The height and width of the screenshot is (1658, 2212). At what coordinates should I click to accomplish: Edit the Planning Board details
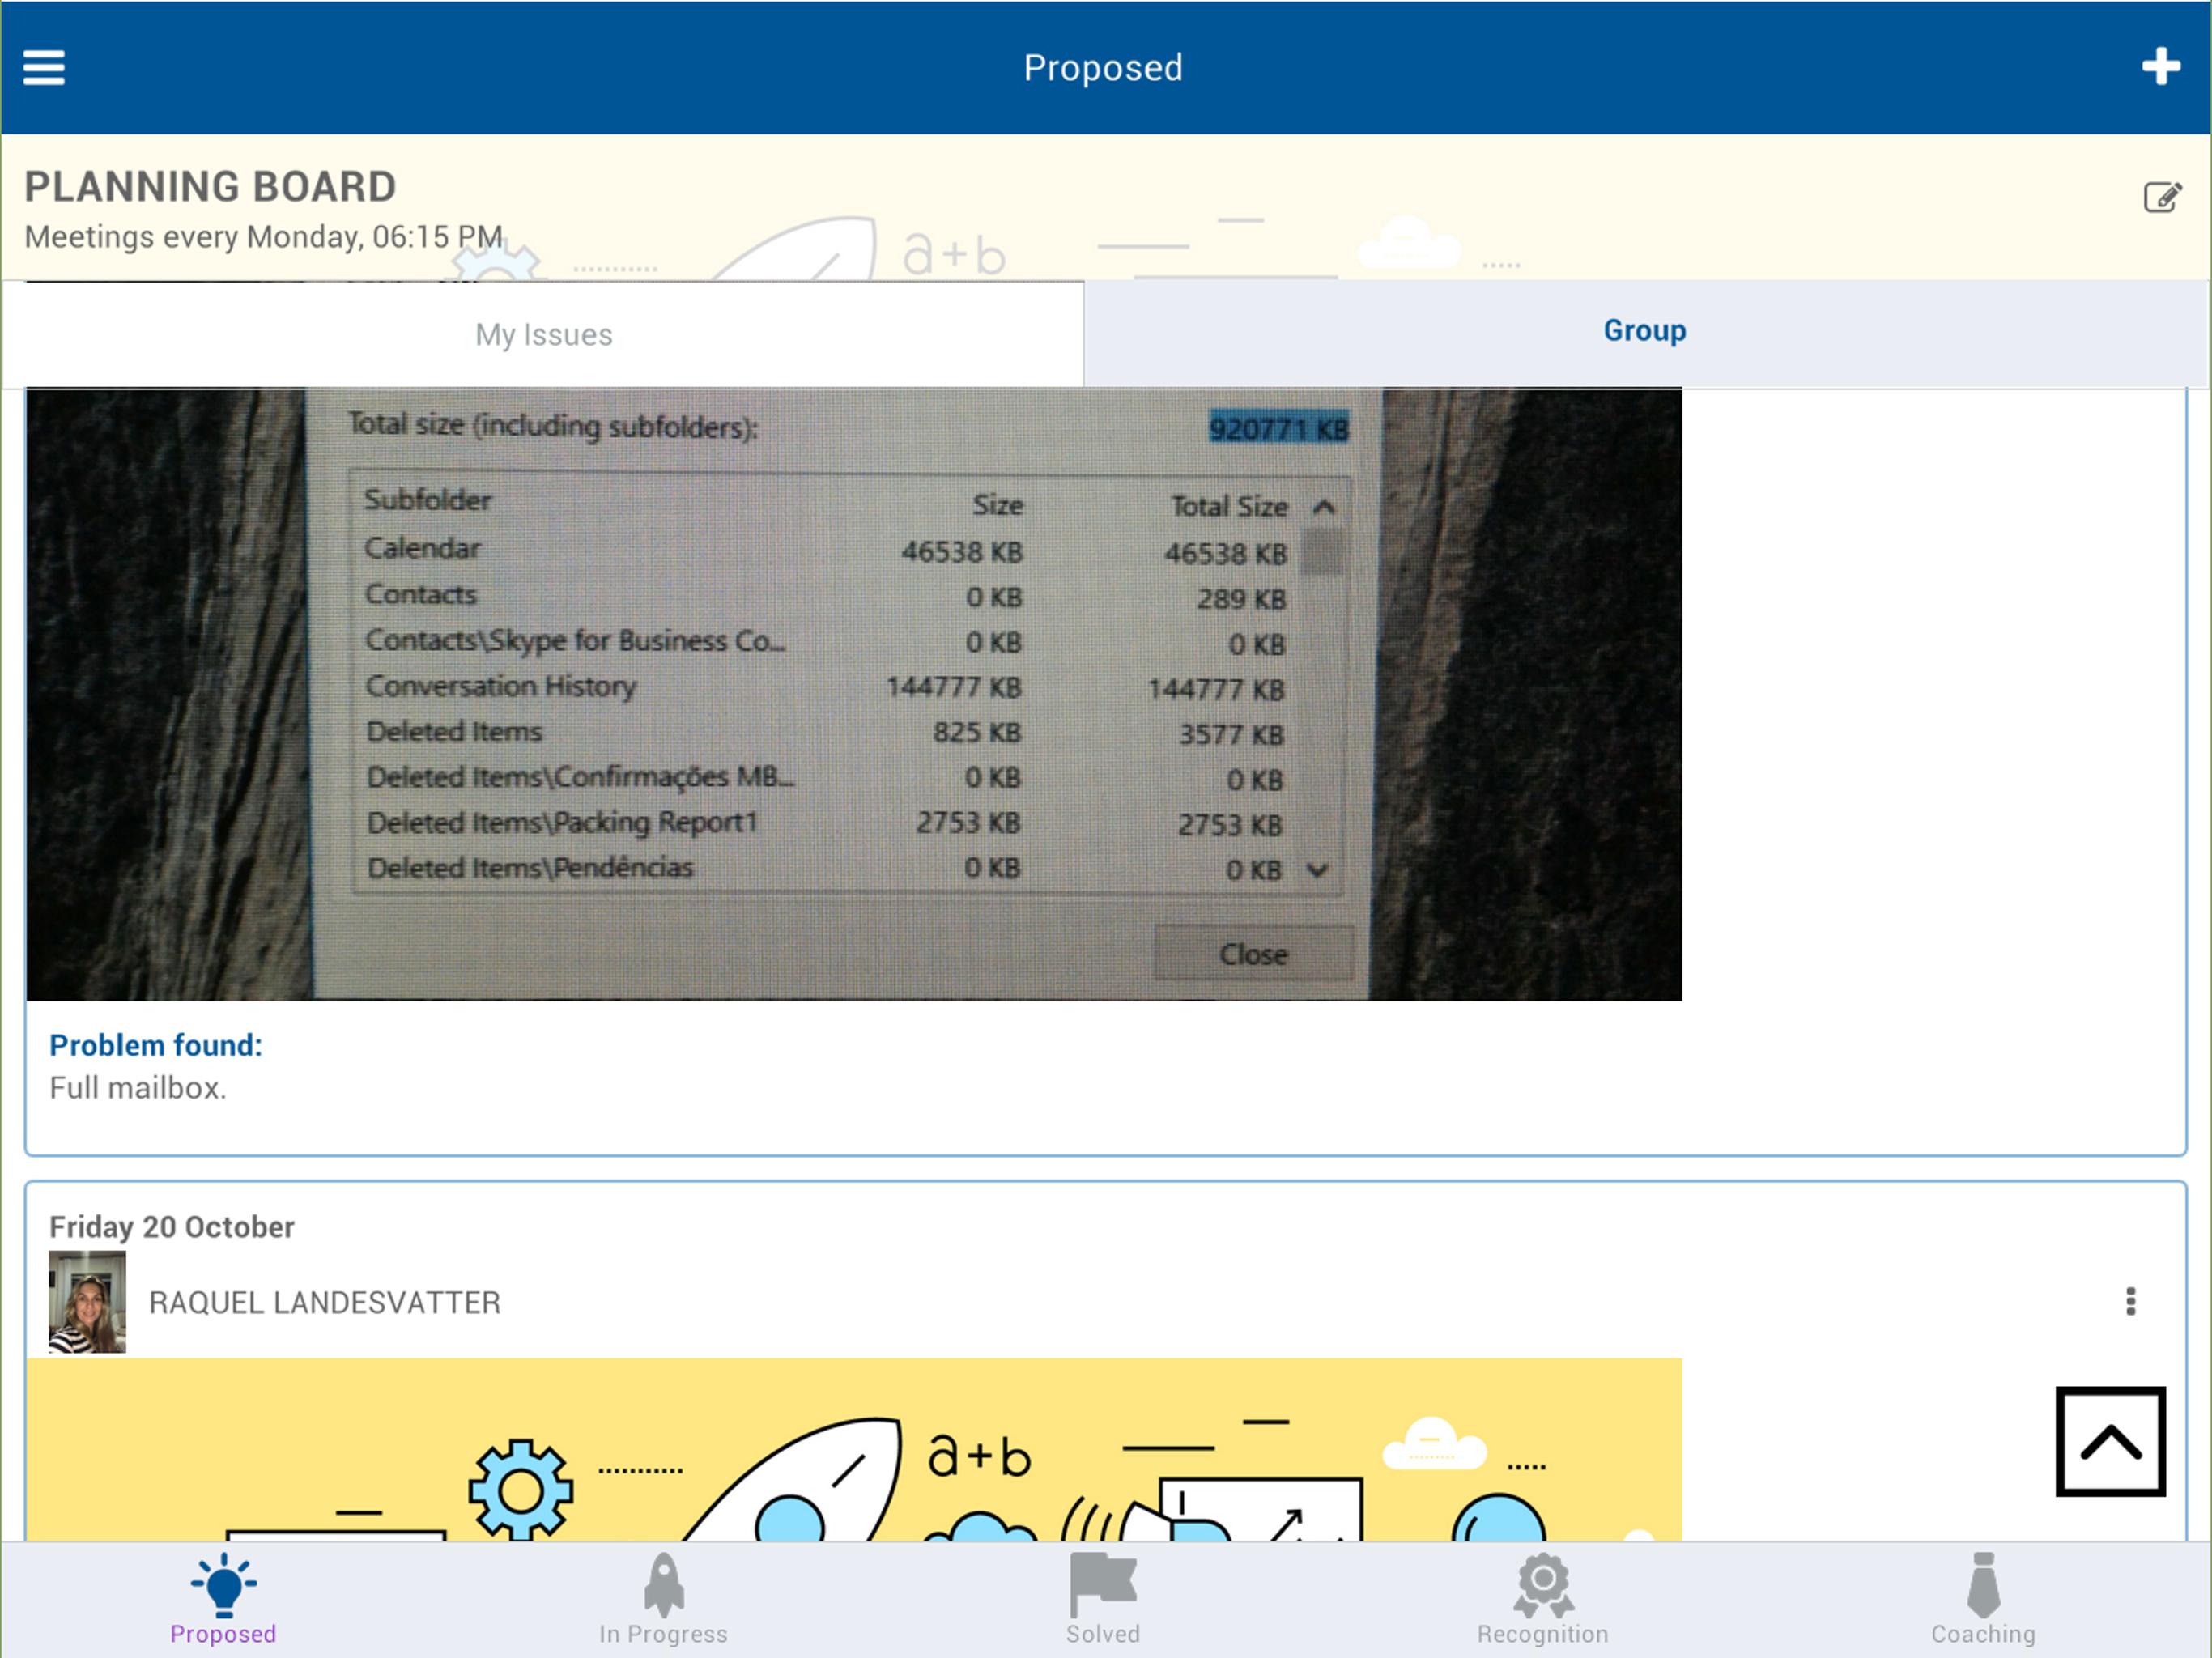2162,197
